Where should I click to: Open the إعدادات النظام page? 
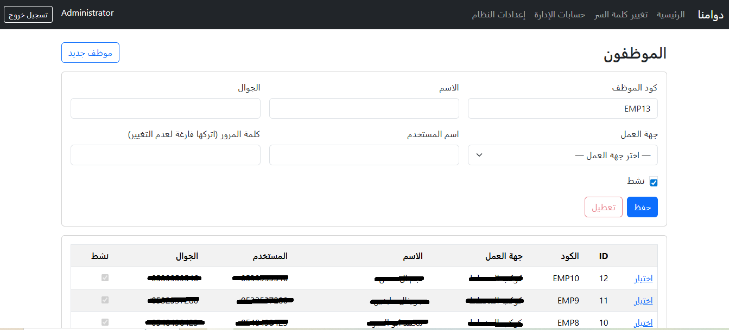pos(499,15)
